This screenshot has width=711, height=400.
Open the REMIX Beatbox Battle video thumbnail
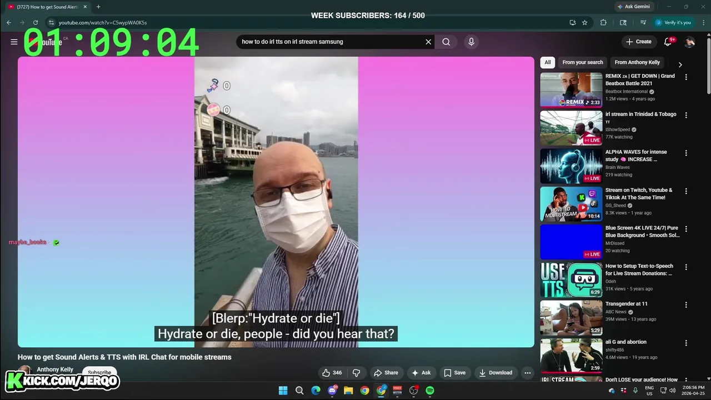pos(571,89)
